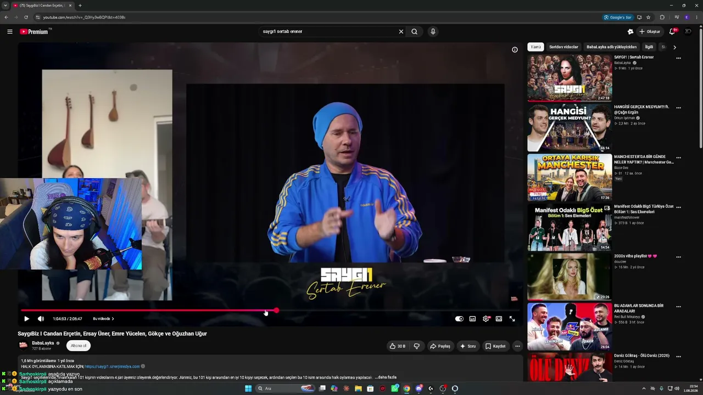Select the 'Tümü' filter chip
This screenshot has height=395, width=703.
(535, 47)
